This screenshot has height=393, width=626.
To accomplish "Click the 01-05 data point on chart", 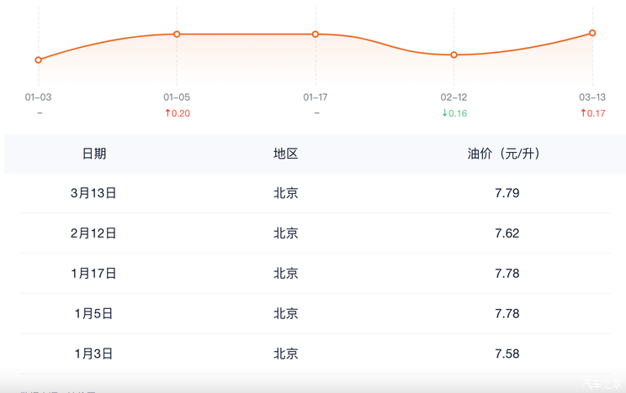I will point(177,34).
